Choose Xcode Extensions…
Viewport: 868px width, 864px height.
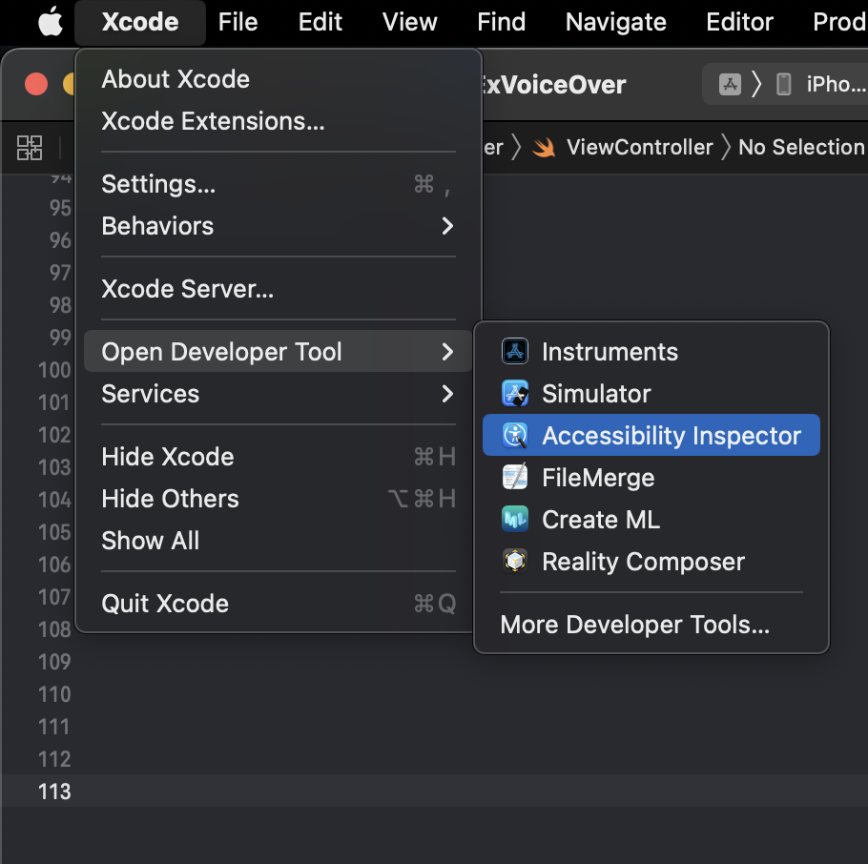tap(279, 121)
